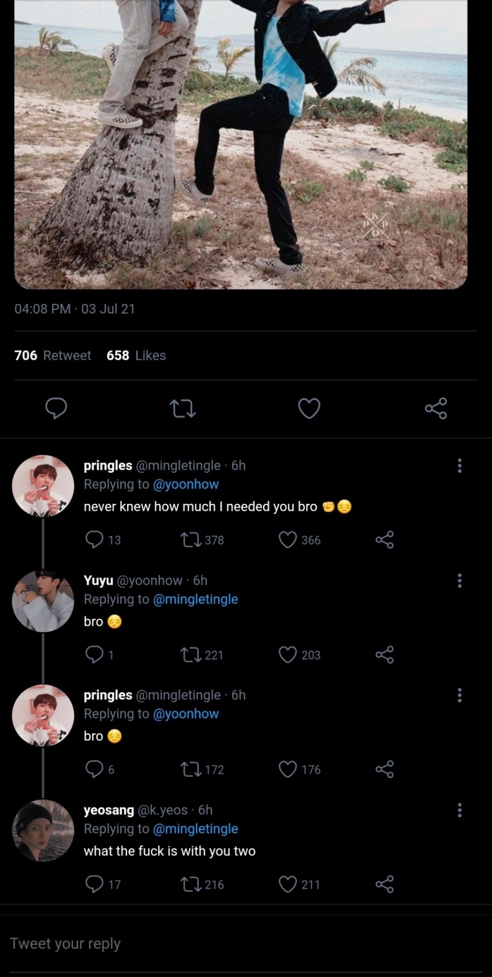Open @yoonhow mention in first reply
Image resolution: width=492 pixels, height=977 pixels.
pyautogui.click(x=186, y=484)
